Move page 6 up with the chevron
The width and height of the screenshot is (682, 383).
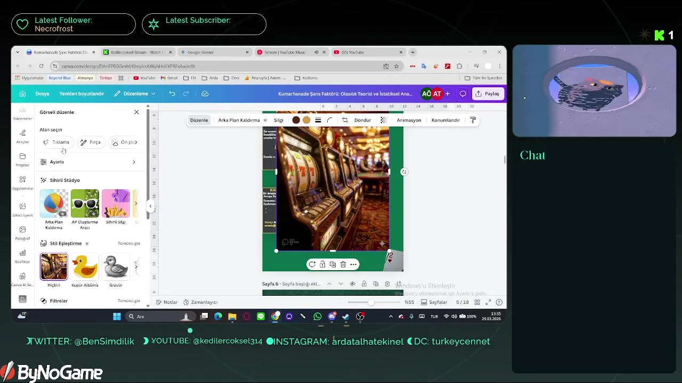tap(329, 284)
